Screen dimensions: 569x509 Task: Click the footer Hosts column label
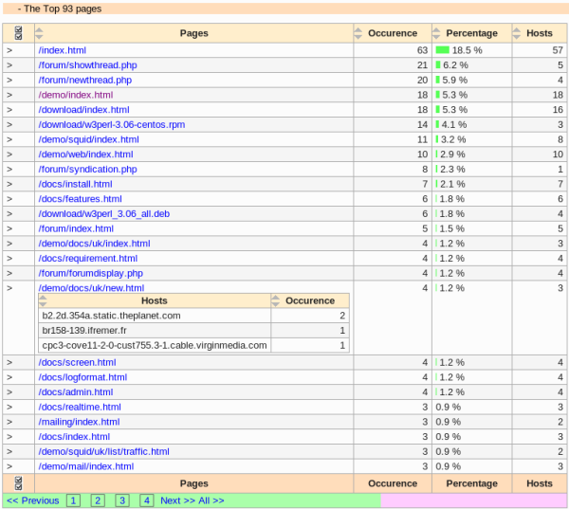pyautogui.click(x=540, y=483)
